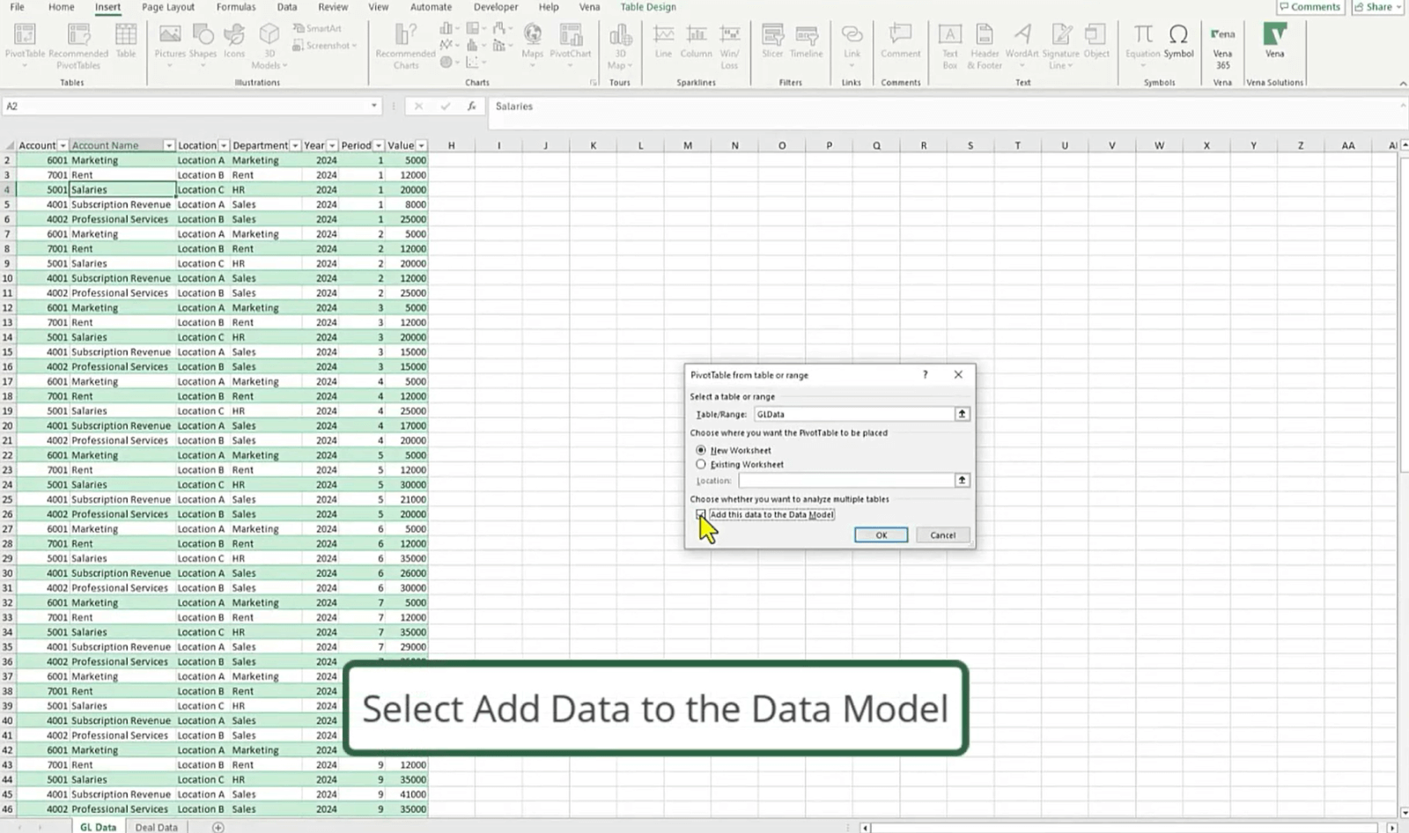Open the Timeline insert tool
1409x833 pixels.
click(x=807, y=44)
